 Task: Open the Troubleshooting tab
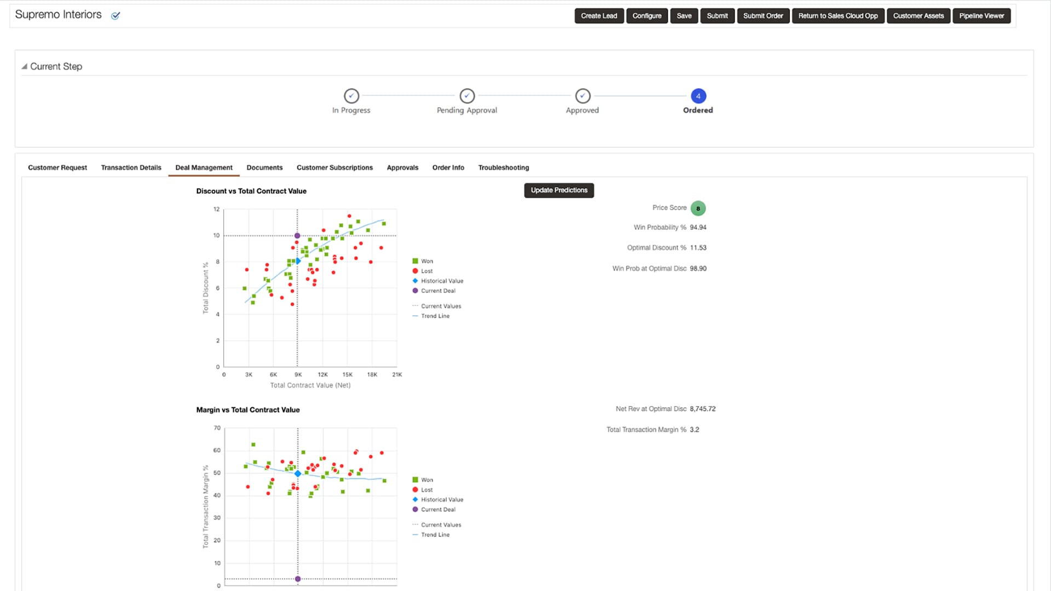click(x=503, y=167)
